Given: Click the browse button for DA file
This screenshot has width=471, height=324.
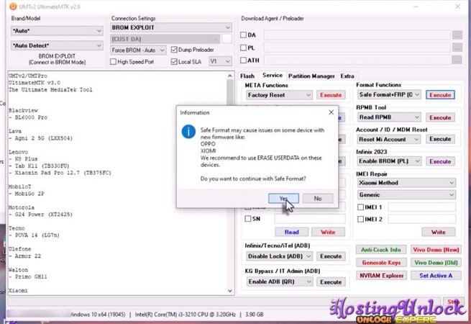Looking at the screenshot, I should point(457,35).
